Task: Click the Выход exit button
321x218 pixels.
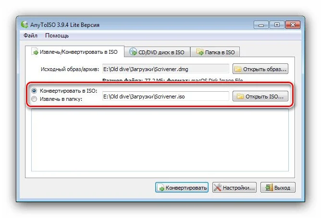Action: pos(278,188)
